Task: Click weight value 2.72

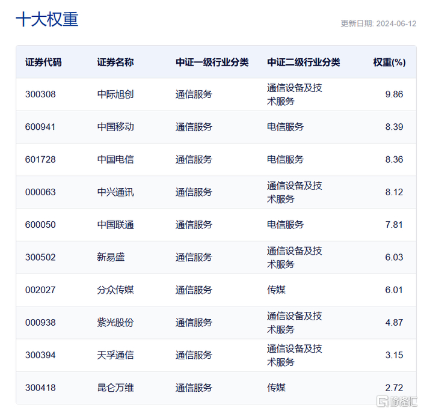Action: (394, 388)
